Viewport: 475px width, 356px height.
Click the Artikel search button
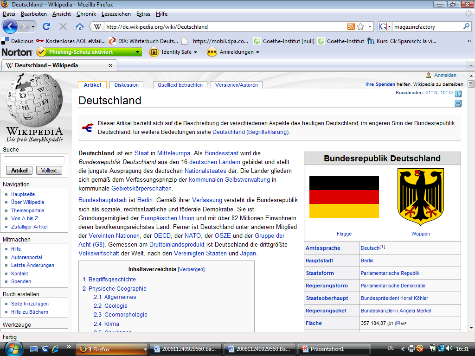click(19, 171)
